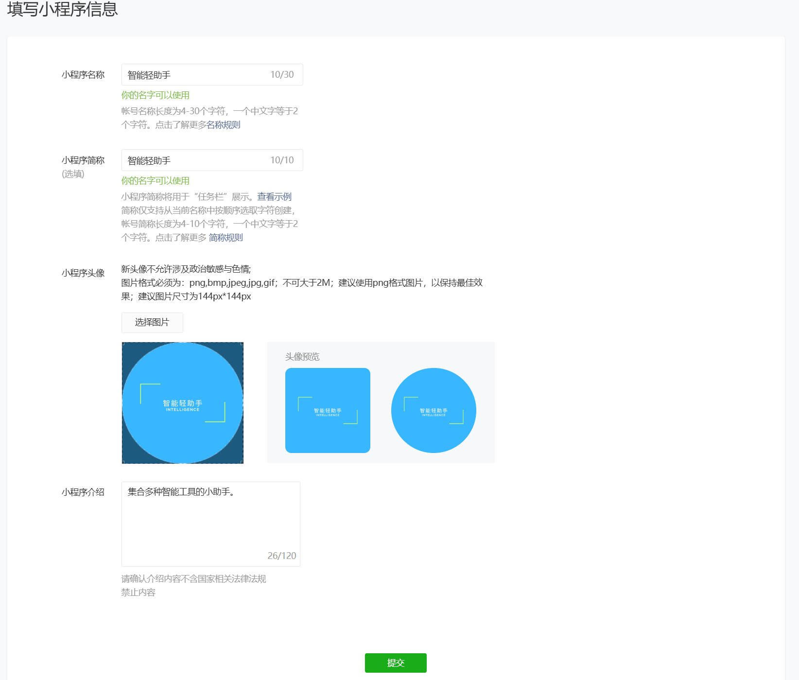Click the 新头像不允许涉及政治敏感与色情 text
Image resolution: width=799 pixels, height=680 pixels.
[x=186, y=269]
